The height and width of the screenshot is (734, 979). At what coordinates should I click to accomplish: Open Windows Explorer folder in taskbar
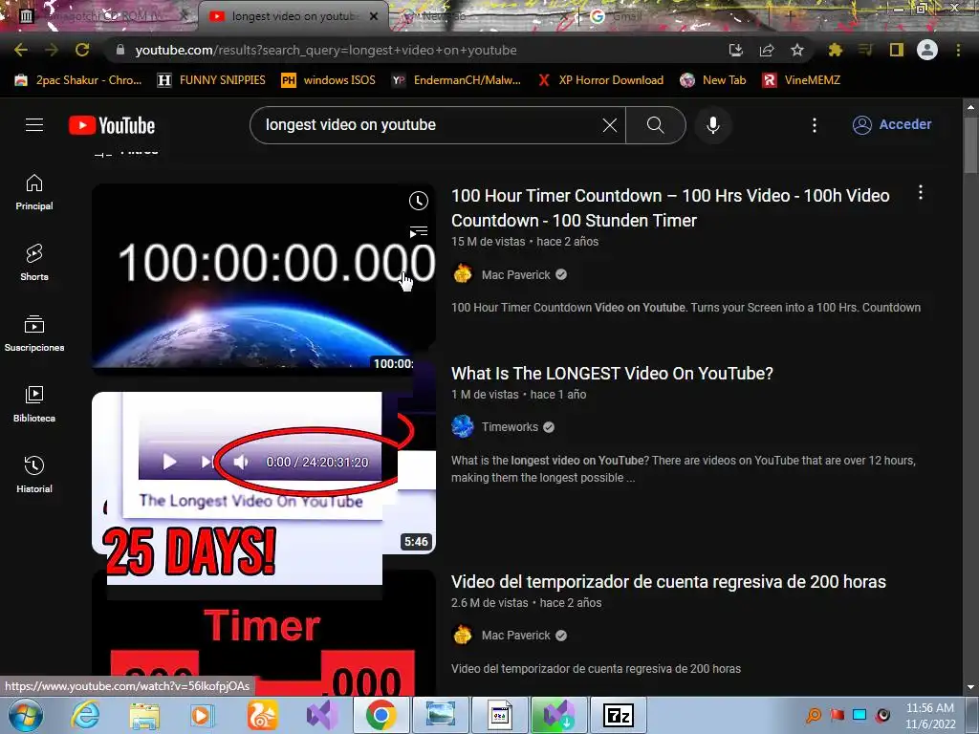[x=144, y=715]
